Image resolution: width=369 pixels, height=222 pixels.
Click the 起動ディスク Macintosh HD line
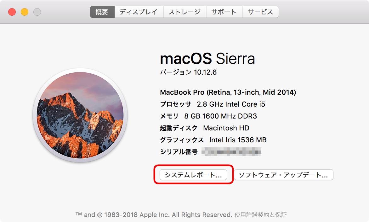click(x=205, y=128)
